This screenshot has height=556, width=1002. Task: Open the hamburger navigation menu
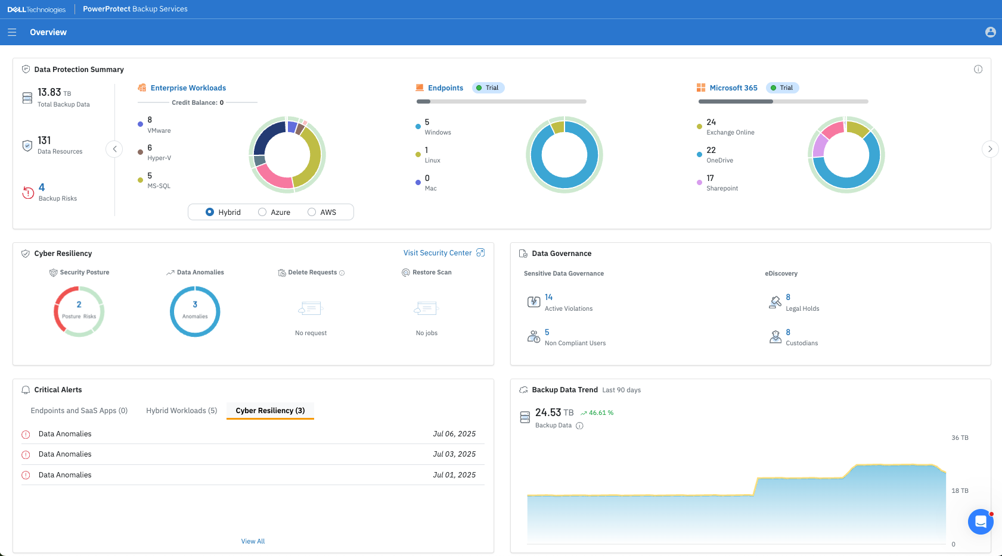pyautogui.click(x=12, y=32)
